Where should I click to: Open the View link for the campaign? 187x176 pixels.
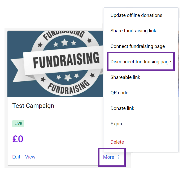(30, 157)
